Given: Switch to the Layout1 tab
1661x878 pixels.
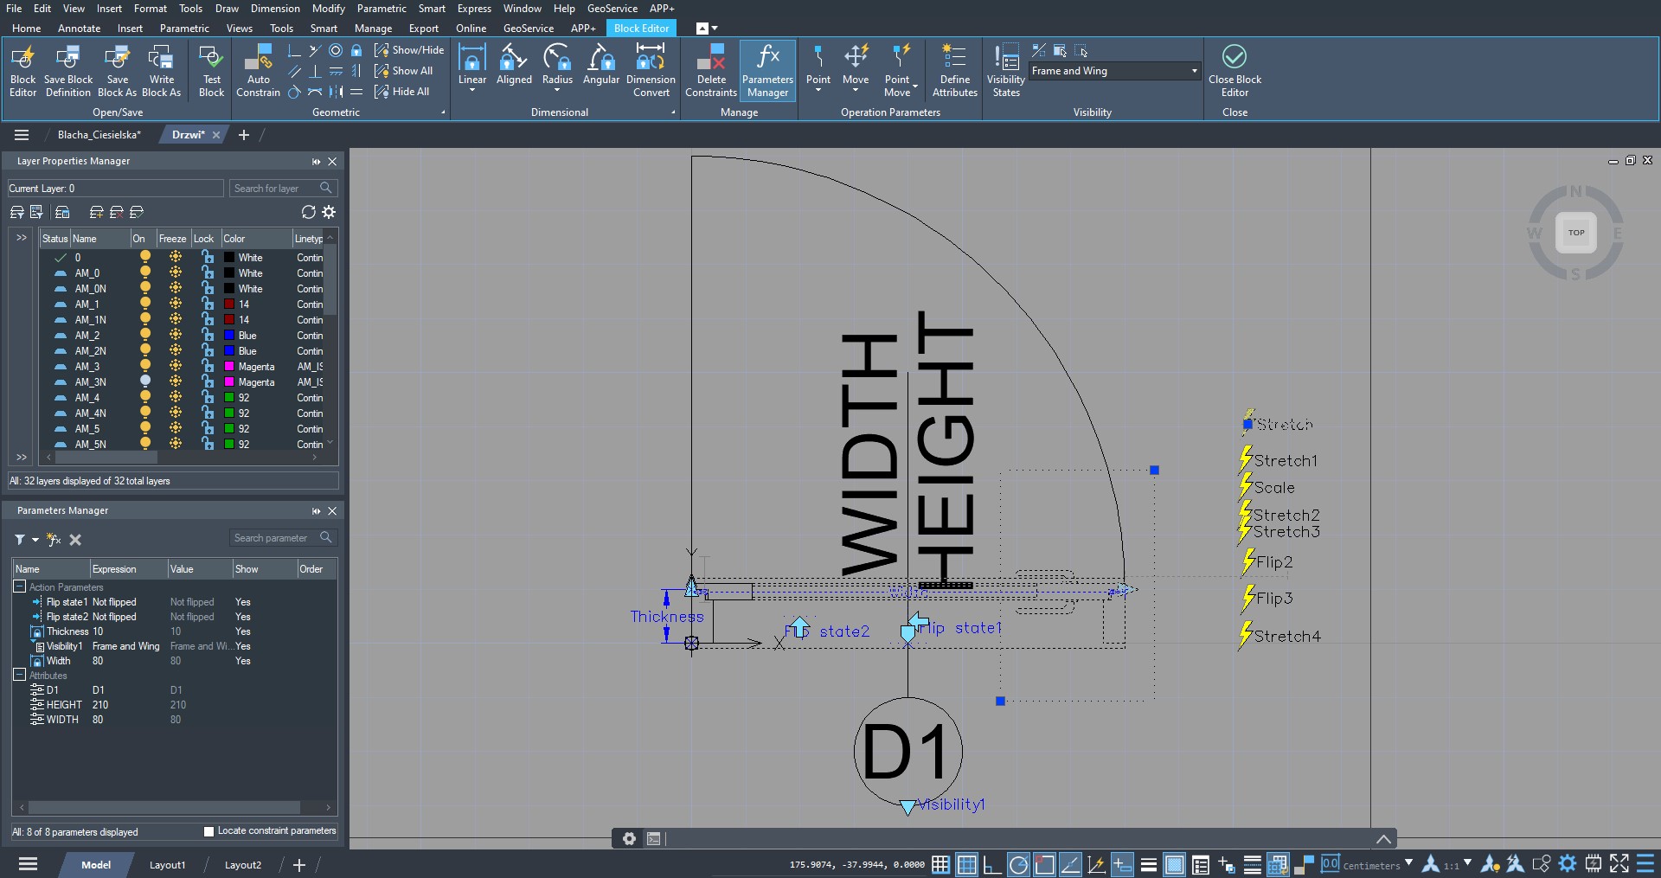Looking at the screenshot, I should point(167,864).
